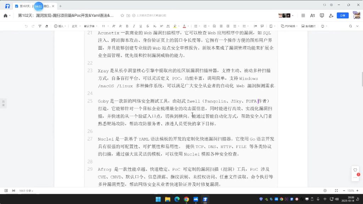Open the font size 11 dropdown
Image resolution: width=363 pixels, height=204 pixels.
(x=105, y=26)
